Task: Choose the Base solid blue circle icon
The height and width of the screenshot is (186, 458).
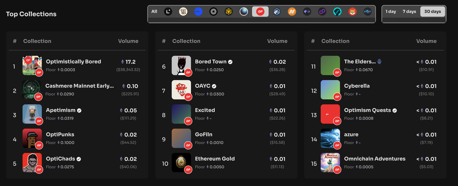Action: coord(198,12)
